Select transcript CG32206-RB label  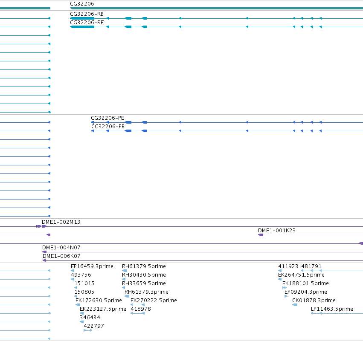(87, 14)
